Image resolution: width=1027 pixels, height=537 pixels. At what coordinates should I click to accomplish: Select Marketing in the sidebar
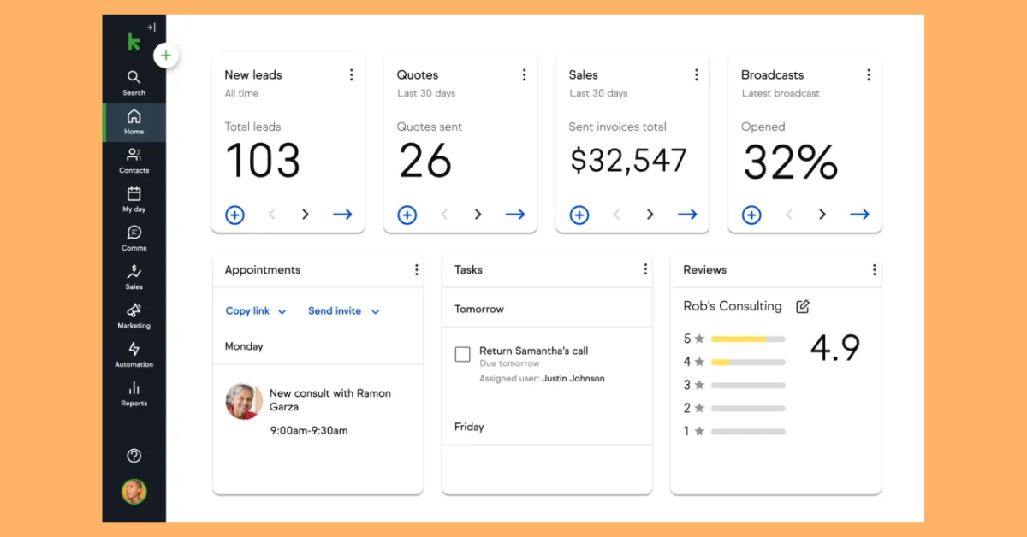(134, 315)
